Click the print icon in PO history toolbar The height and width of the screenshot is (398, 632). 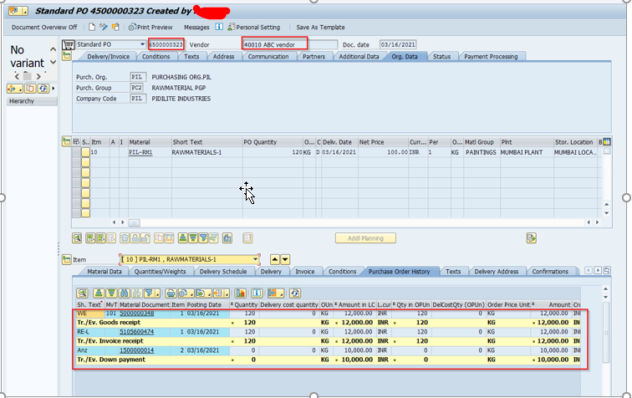pos(171,293)
